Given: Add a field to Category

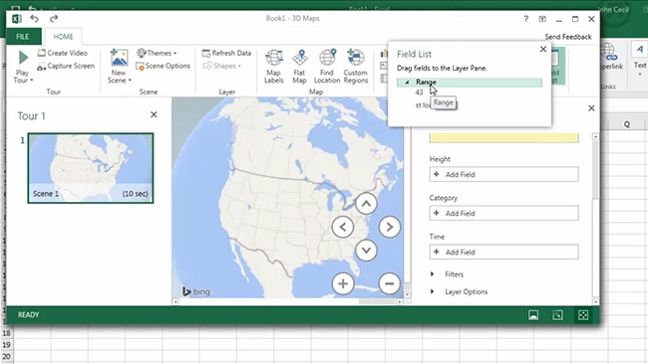Looking at the screenshot, I should [x=503, y=213].
